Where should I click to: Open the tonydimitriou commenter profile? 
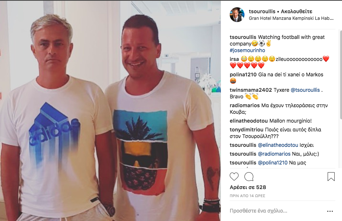246,130
